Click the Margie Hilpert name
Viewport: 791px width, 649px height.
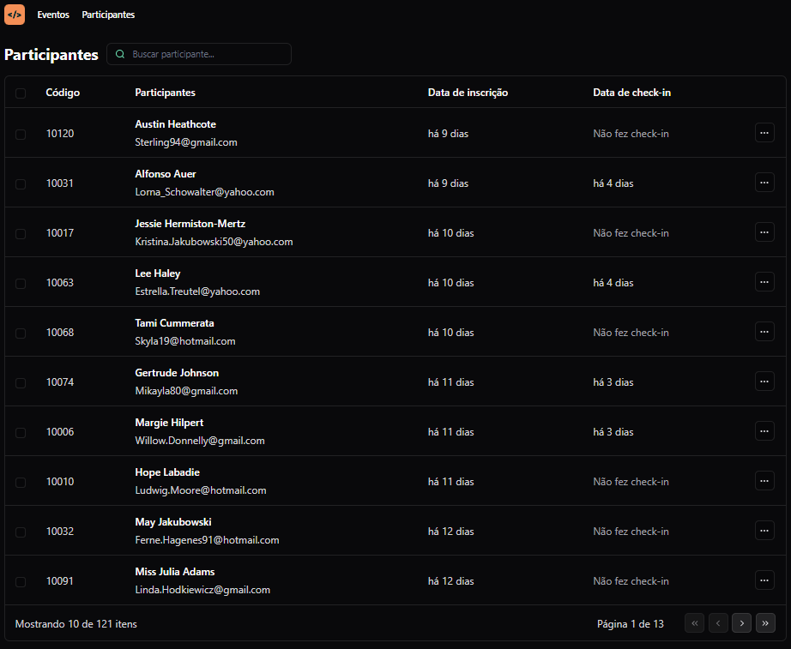tap(169, 423)
